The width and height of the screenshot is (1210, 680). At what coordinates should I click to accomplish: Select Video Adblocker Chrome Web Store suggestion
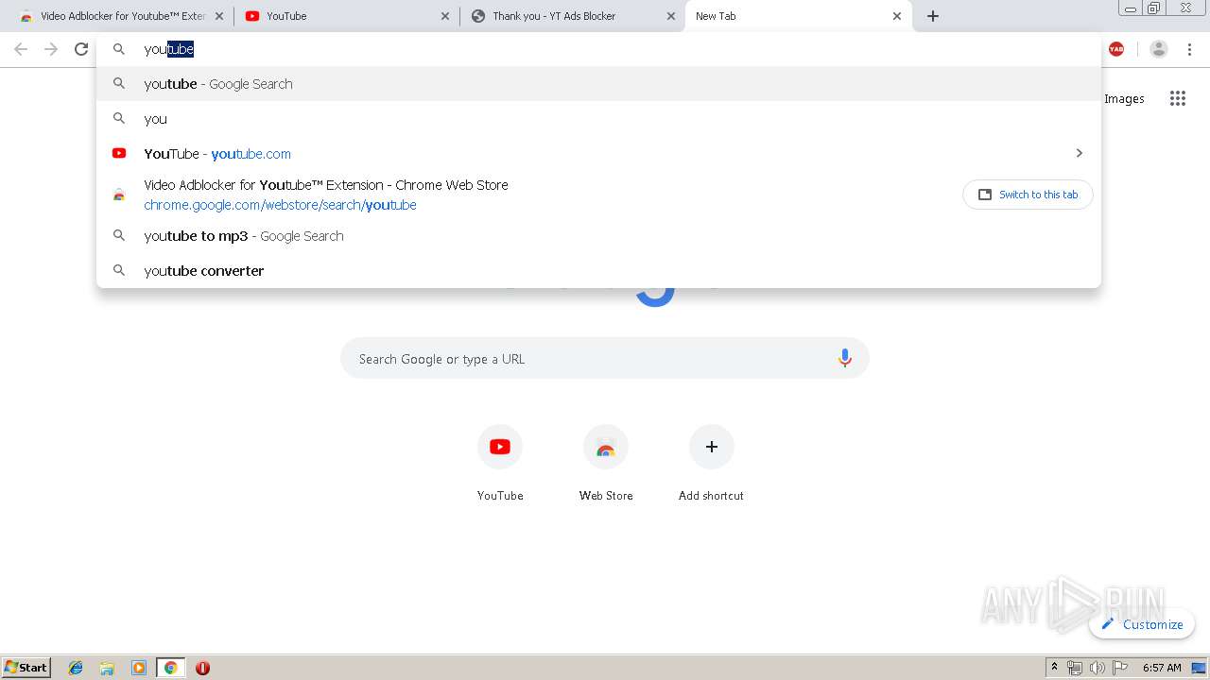(598, 195)
